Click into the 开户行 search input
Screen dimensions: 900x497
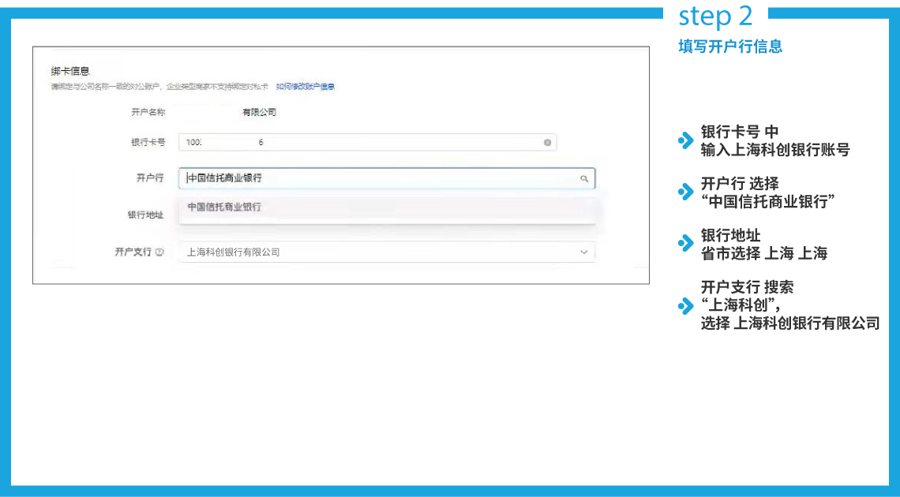[387, 178]
